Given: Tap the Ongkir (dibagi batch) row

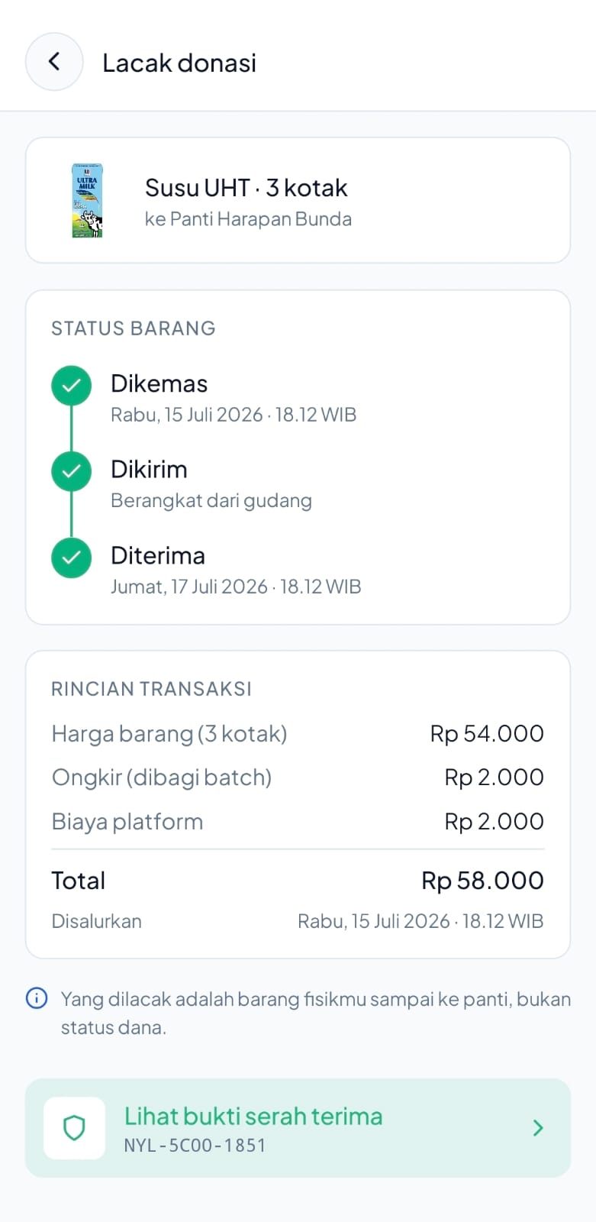Looking at the screenshot, I should [x=298, y=777].
